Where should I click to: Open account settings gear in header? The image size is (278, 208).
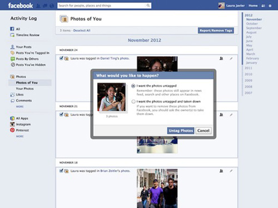(x=270, y=6)
